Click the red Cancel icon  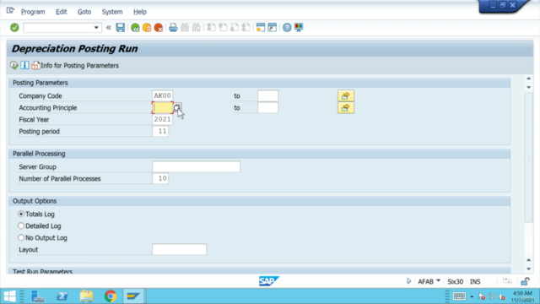[x=159, y=28]
